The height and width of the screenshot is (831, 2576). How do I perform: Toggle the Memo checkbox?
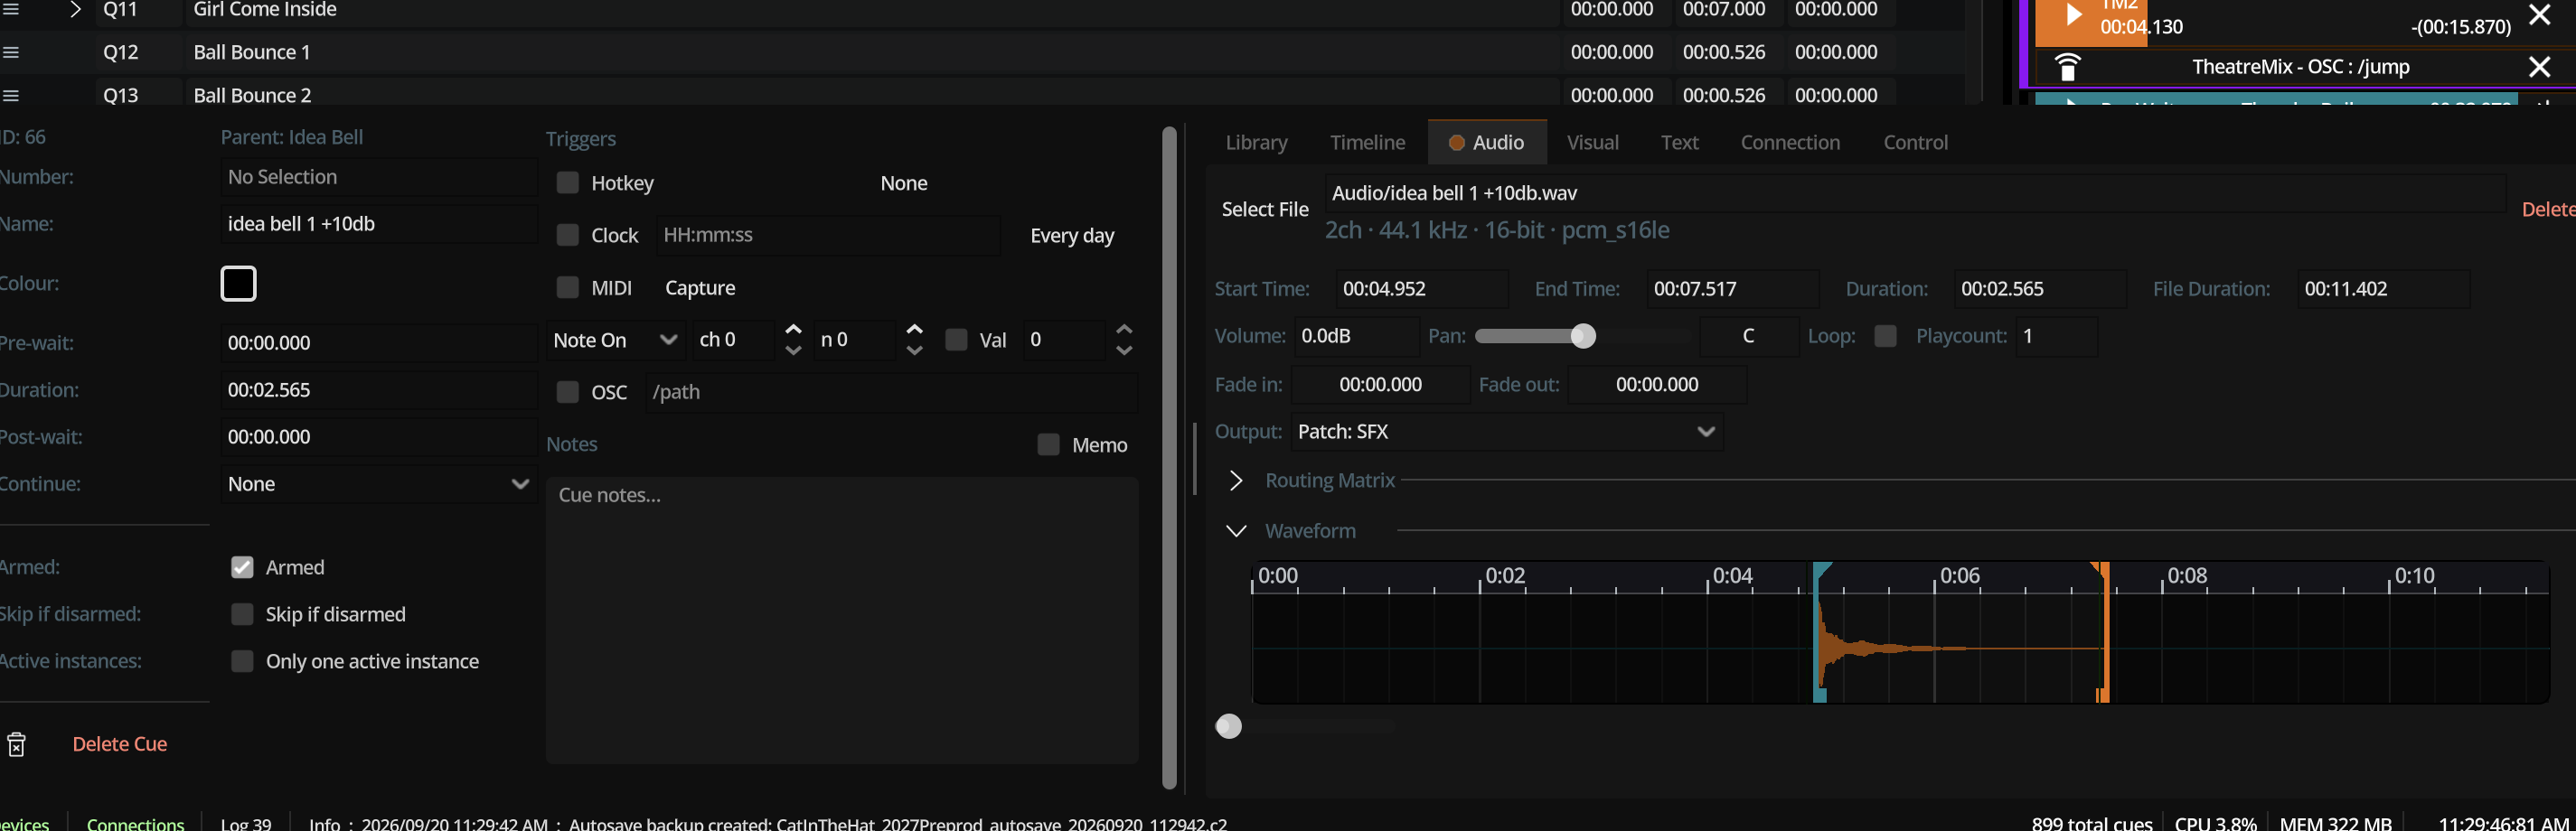click(1048, 444)
